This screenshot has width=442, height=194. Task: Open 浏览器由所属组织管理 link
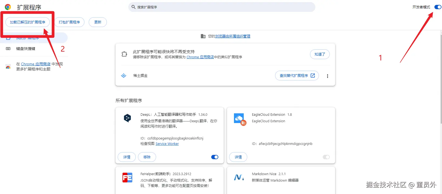232,36
